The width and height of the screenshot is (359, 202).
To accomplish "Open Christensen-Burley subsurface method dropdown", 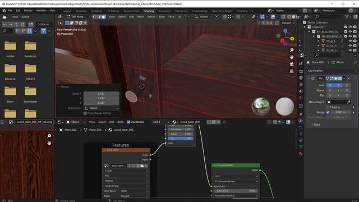I will tap(236, 181).
